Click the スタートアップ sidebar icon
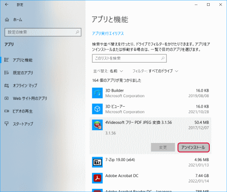 coord(6,124)
